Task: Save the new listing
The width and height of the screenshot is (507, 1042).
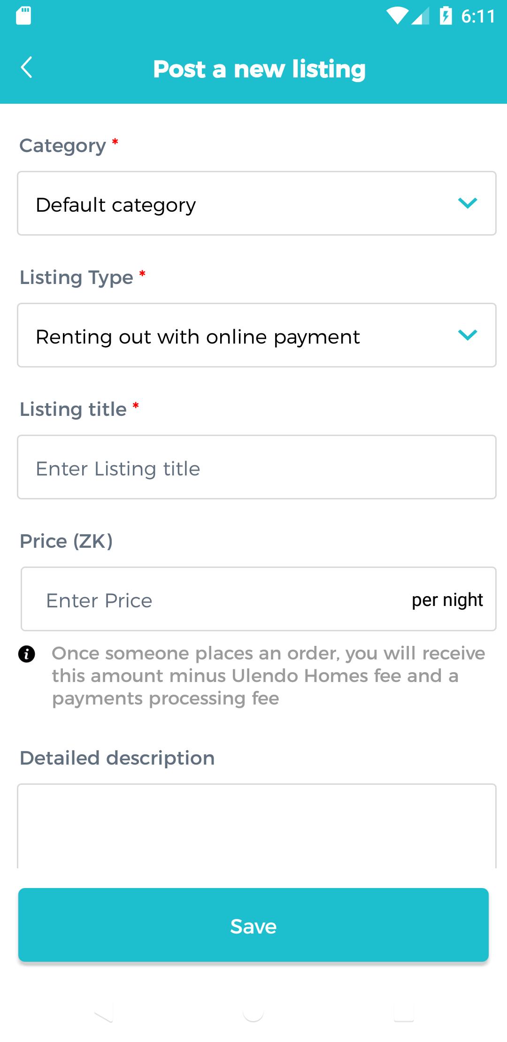Action: 253,925
